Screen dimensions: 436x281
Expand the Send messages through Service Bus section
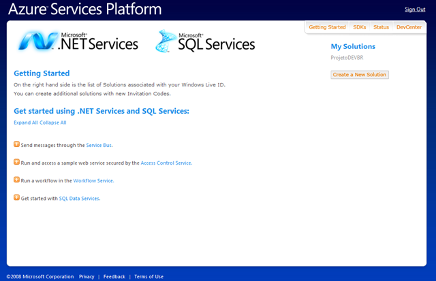(16, 144)
